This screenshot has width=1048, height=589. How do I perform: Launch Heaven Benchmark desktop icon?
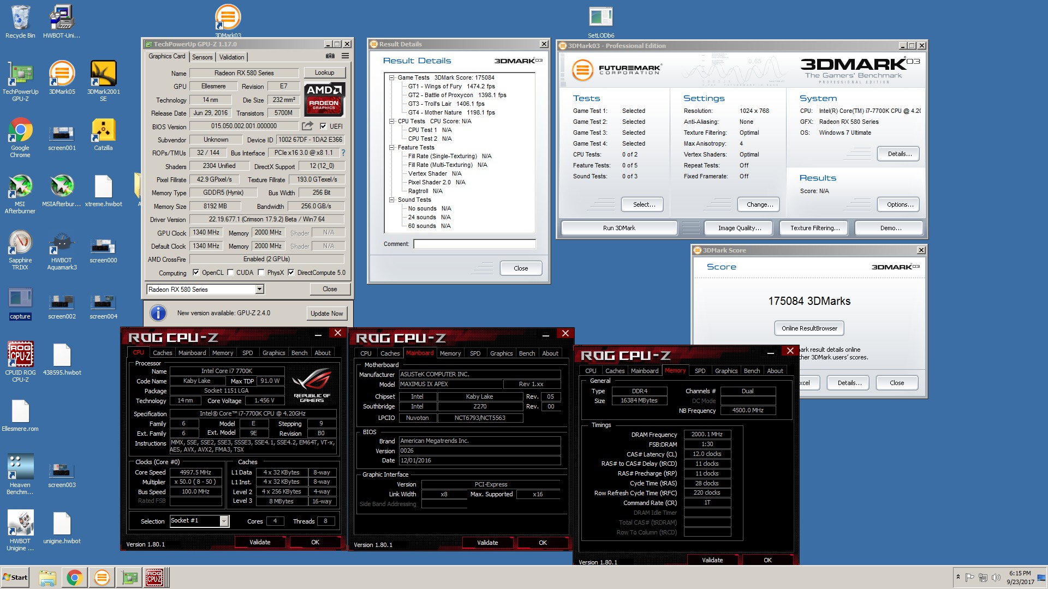[20, 474]
